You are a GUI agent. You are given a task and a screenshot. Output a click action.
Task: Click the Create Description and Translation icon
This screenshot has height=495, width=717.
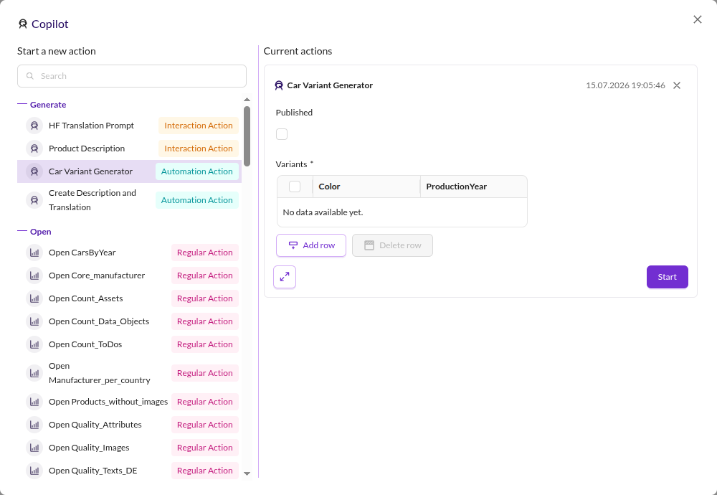tap(34, 200)
